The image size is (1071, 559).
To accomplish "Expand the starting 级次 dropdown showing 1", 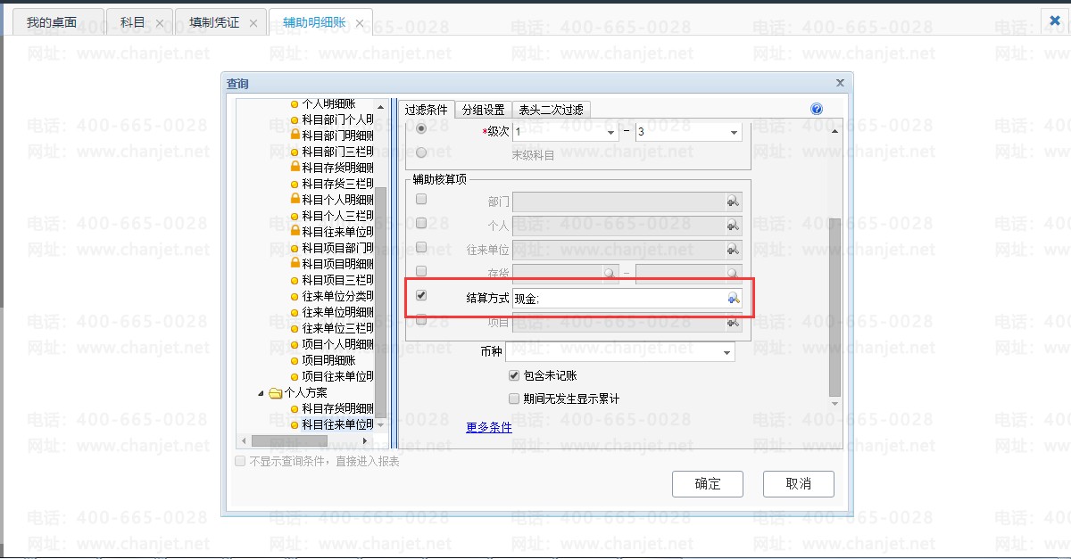I will point(611,132).
